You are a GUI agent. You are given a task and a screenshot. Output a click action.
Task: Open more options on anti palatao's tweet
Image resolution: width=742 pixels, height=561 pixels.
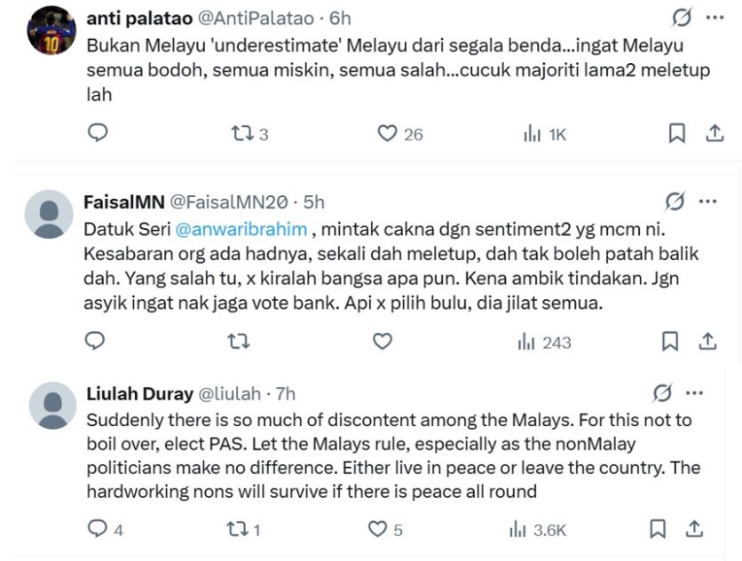(714, 18)
